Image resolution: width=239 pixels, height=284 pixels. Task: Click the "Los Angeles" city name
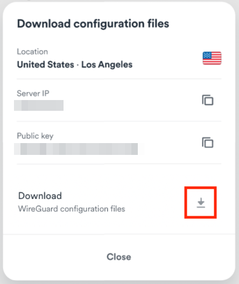pyautogui.click(x=107, y=65)
